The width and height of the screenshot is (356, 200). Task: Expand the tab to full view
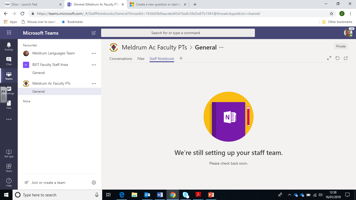pyautogui.click(x=329, y=58)
